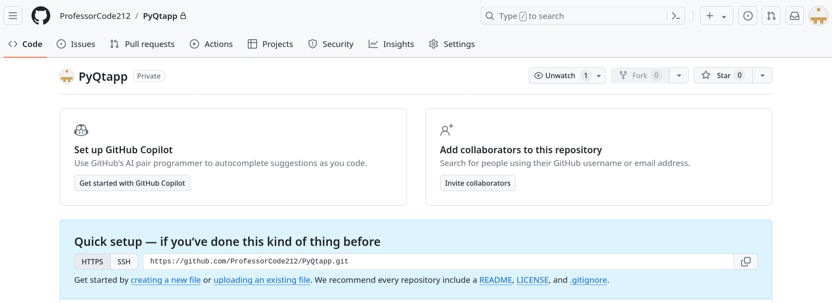
Task: Click the add-person icon in collaborators card
Action: pyautogui.click(x=447, y=130)
